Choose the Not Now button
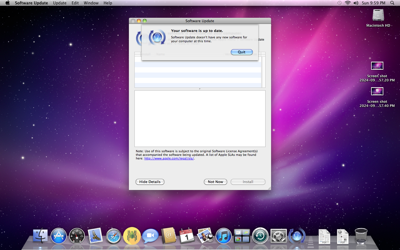 point(216,182)
